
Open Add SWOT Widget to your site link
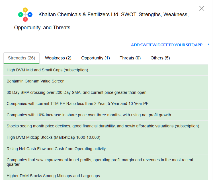[x=167, y=45]
